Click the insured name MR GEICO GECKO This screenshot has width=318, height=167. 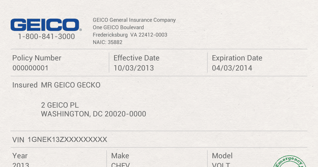click(71, 85)
